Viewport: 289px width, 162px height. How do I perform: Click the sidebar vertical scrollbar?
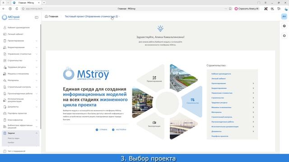coord(41,76)
